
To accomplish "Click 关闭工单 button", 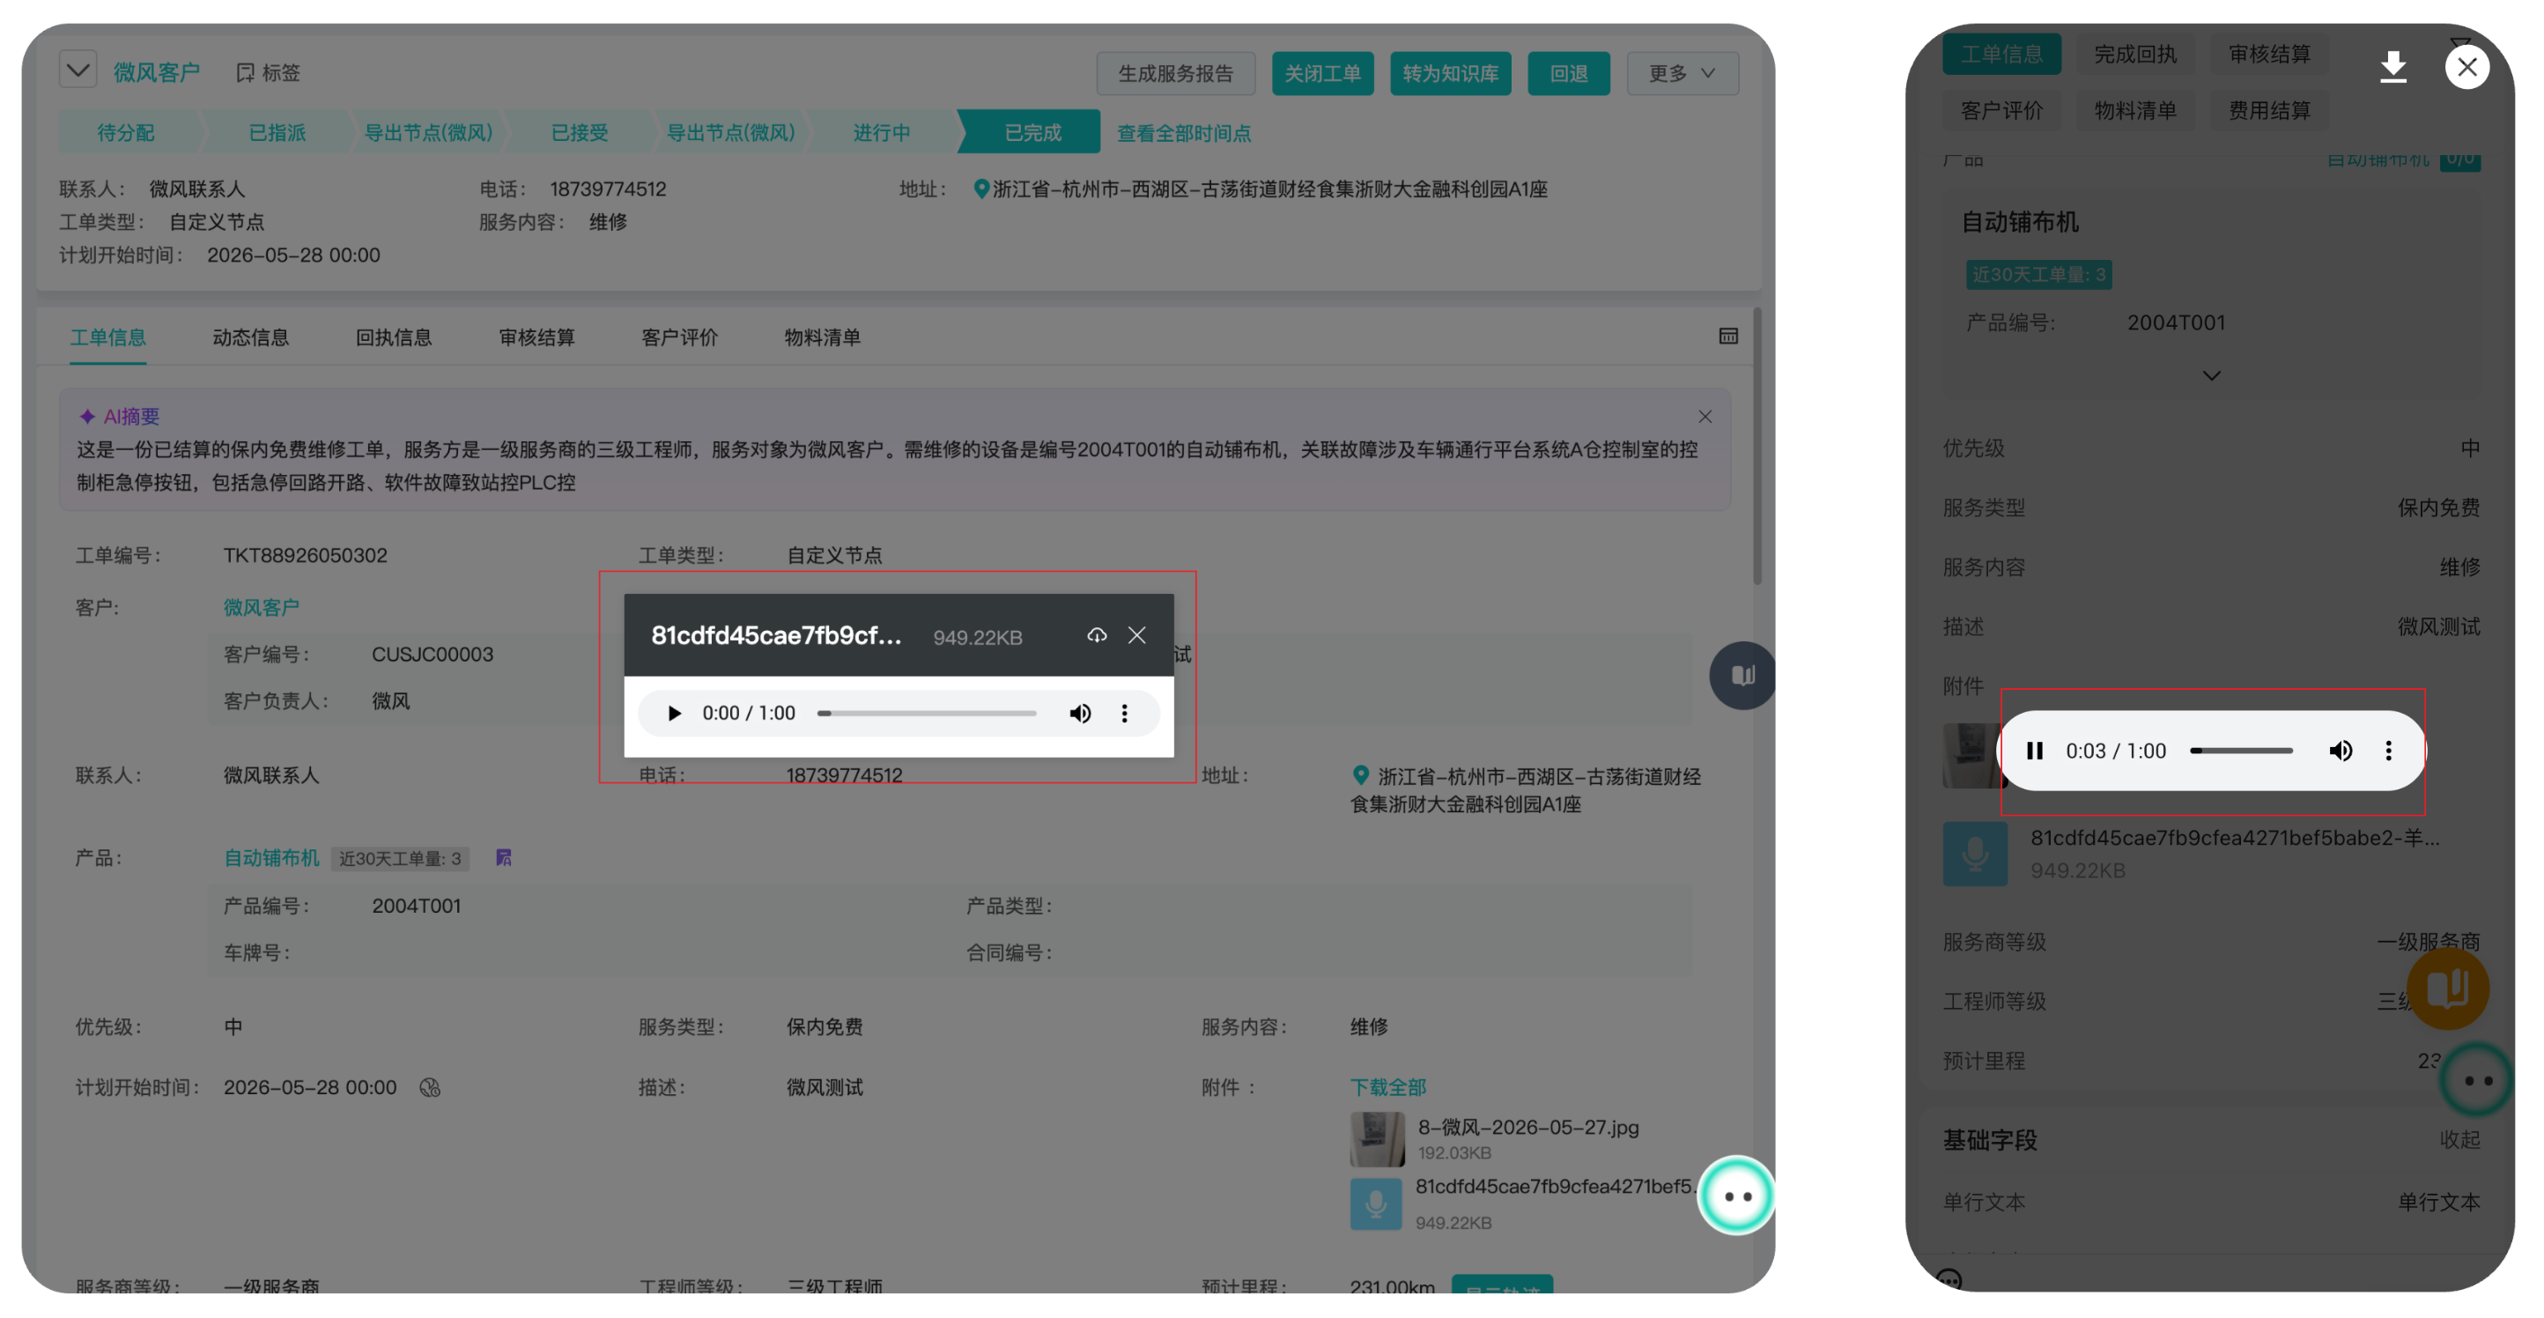I will coord(1322,73).
